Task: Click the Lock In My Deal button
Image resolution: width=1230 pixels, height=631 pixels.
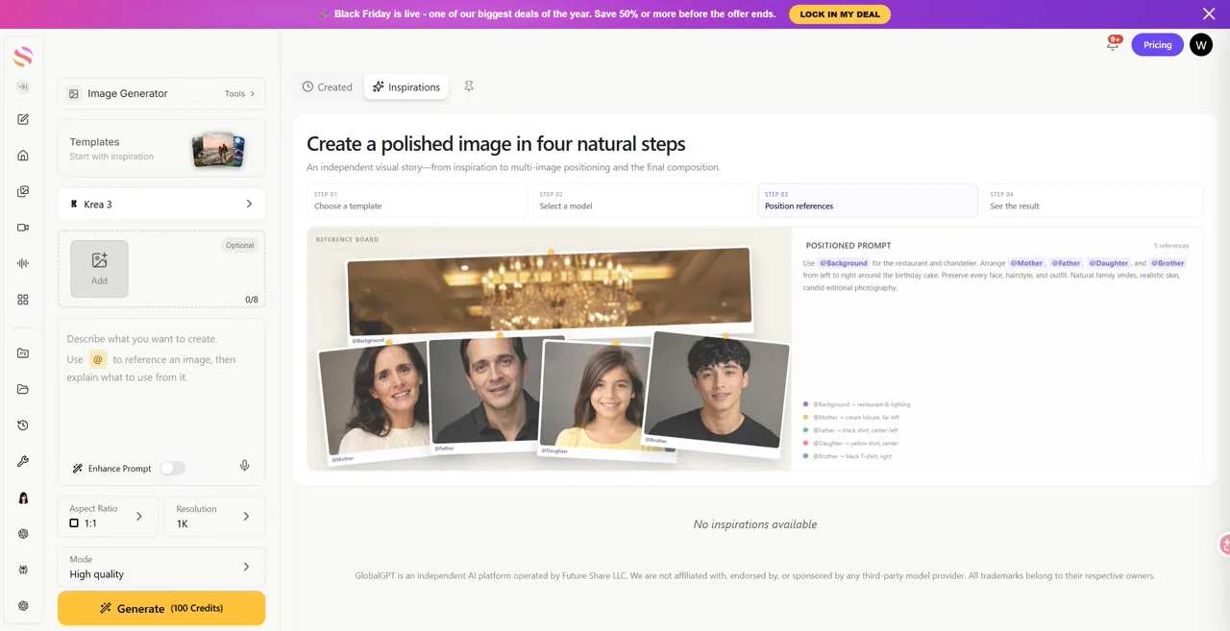Action: click(840, 14)
